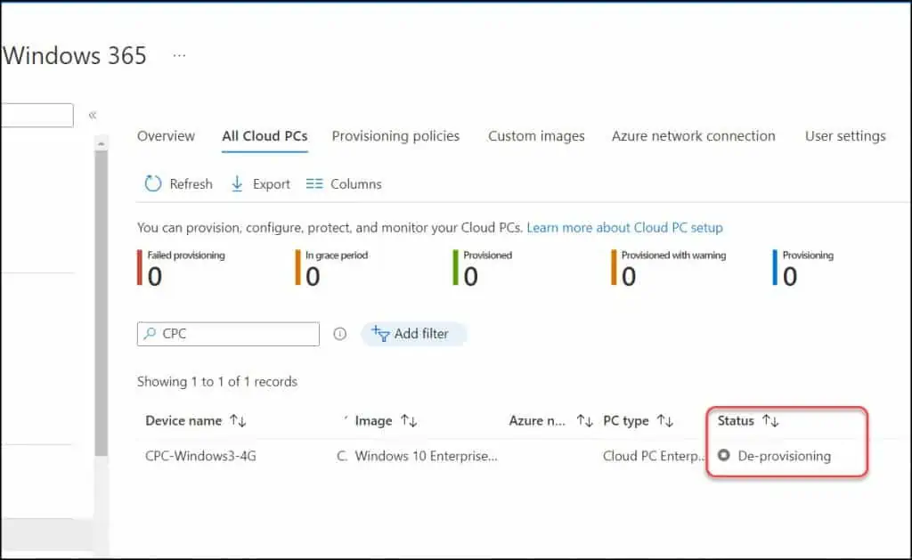The image size is (912, 560).
Task: Open device CPC-Windows3-4G
Action: point(200,456)
